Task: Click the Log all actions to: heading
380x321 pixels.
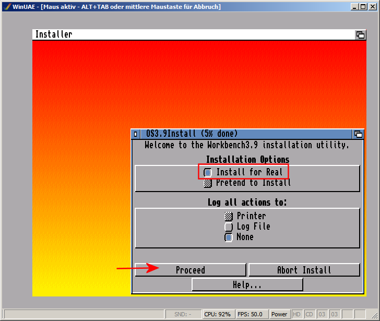Action: 247,203
